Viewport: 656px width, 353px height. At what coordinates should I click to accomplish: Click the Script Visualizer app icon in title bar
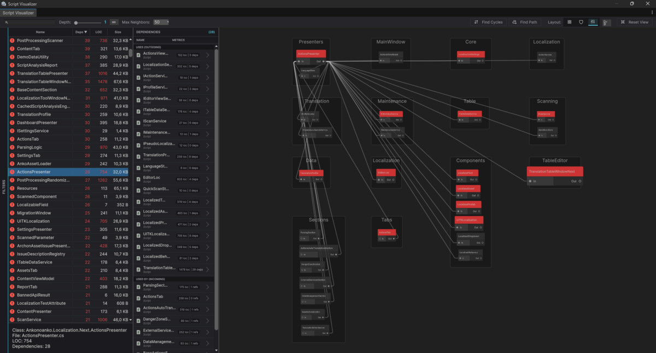click(x=4, y=3)
